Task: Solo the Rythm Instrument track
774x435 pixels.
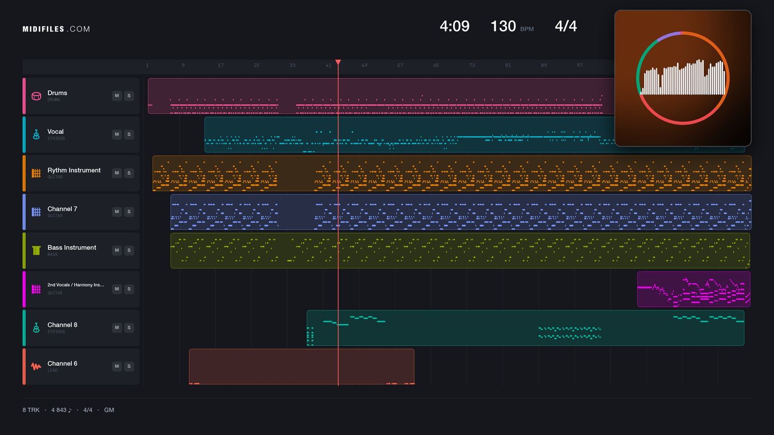Action: pos(129,173)
